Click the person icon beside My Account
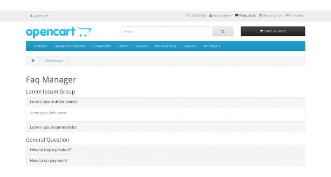331x177 pixels. [210, 15]
